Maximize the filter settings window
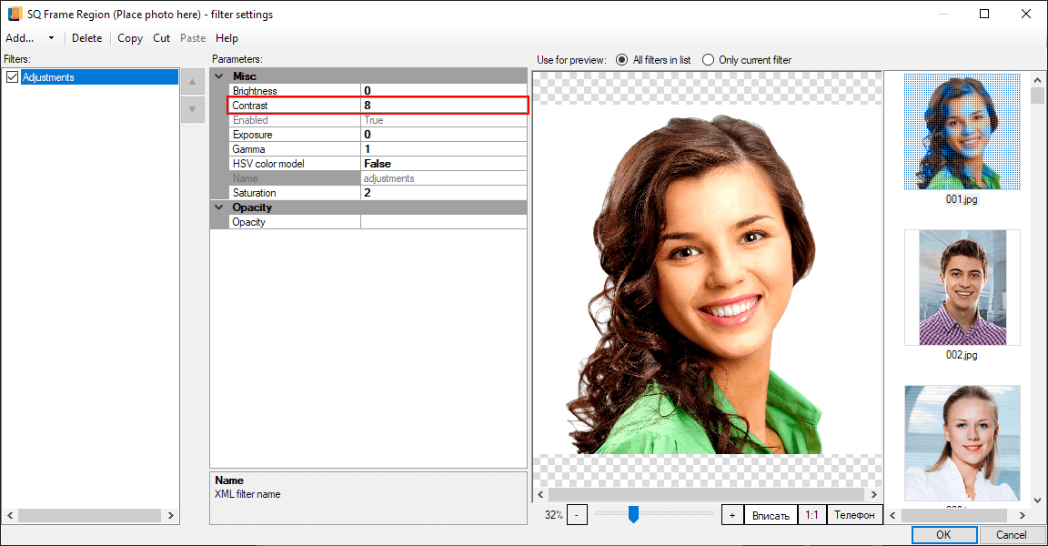The image size is (1048, 546). pyautogui.click(x=984, y=14)
